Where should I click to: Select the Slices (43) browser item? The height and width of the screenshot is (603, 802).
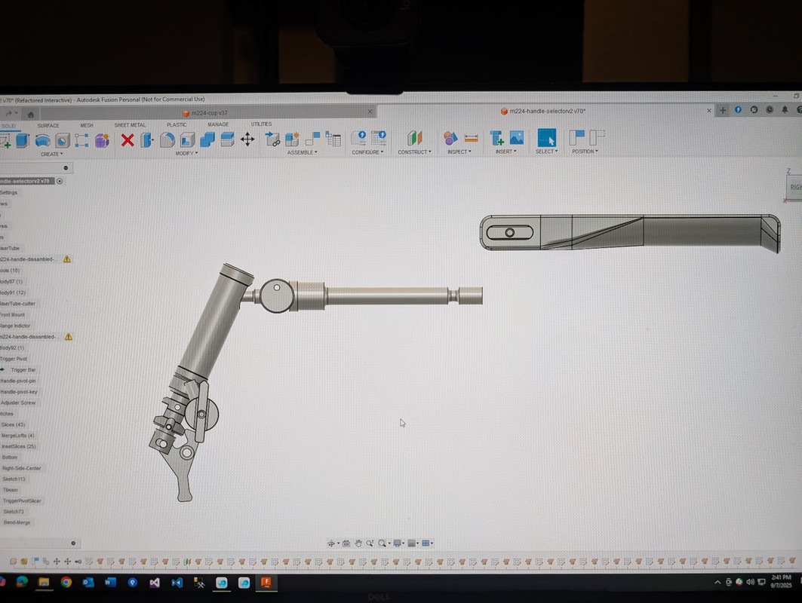point(13,424)
